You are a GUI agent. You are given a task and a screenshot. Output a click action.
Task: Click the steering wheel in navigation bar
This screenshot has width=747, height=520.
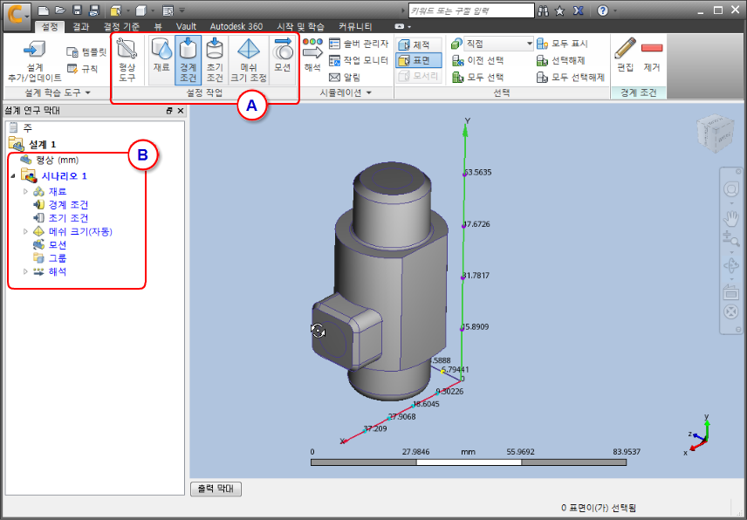pyautogui.click(x=731, y=189)
